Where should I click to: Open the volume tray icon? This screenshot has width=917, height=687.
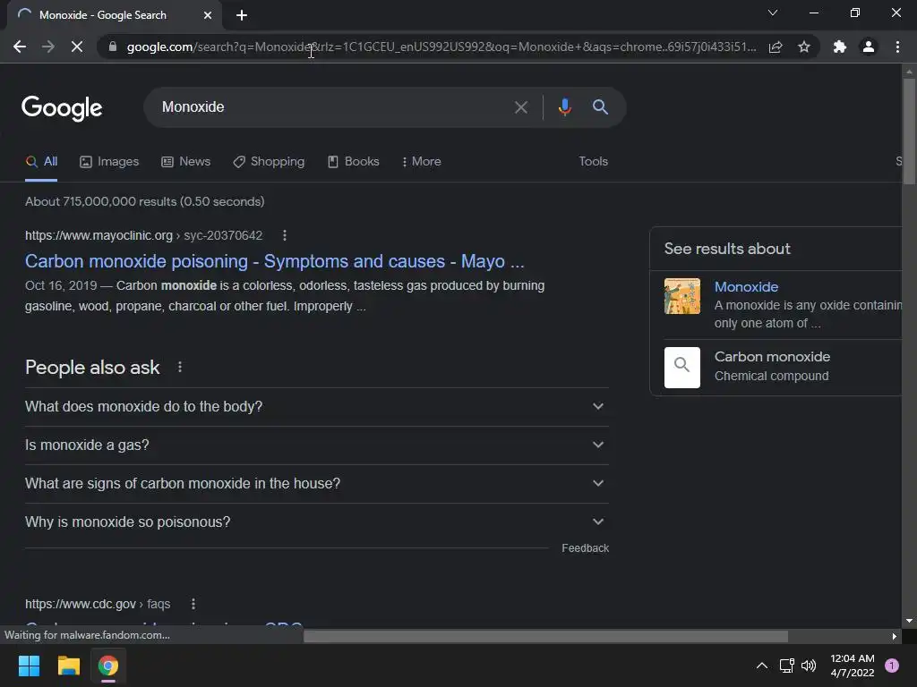[809, 666]
